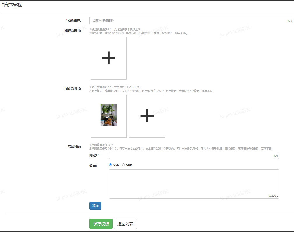Click into the 问题1 text field
Image resolution: width=294 pixels, height=232 pixels.
(189, 155)
